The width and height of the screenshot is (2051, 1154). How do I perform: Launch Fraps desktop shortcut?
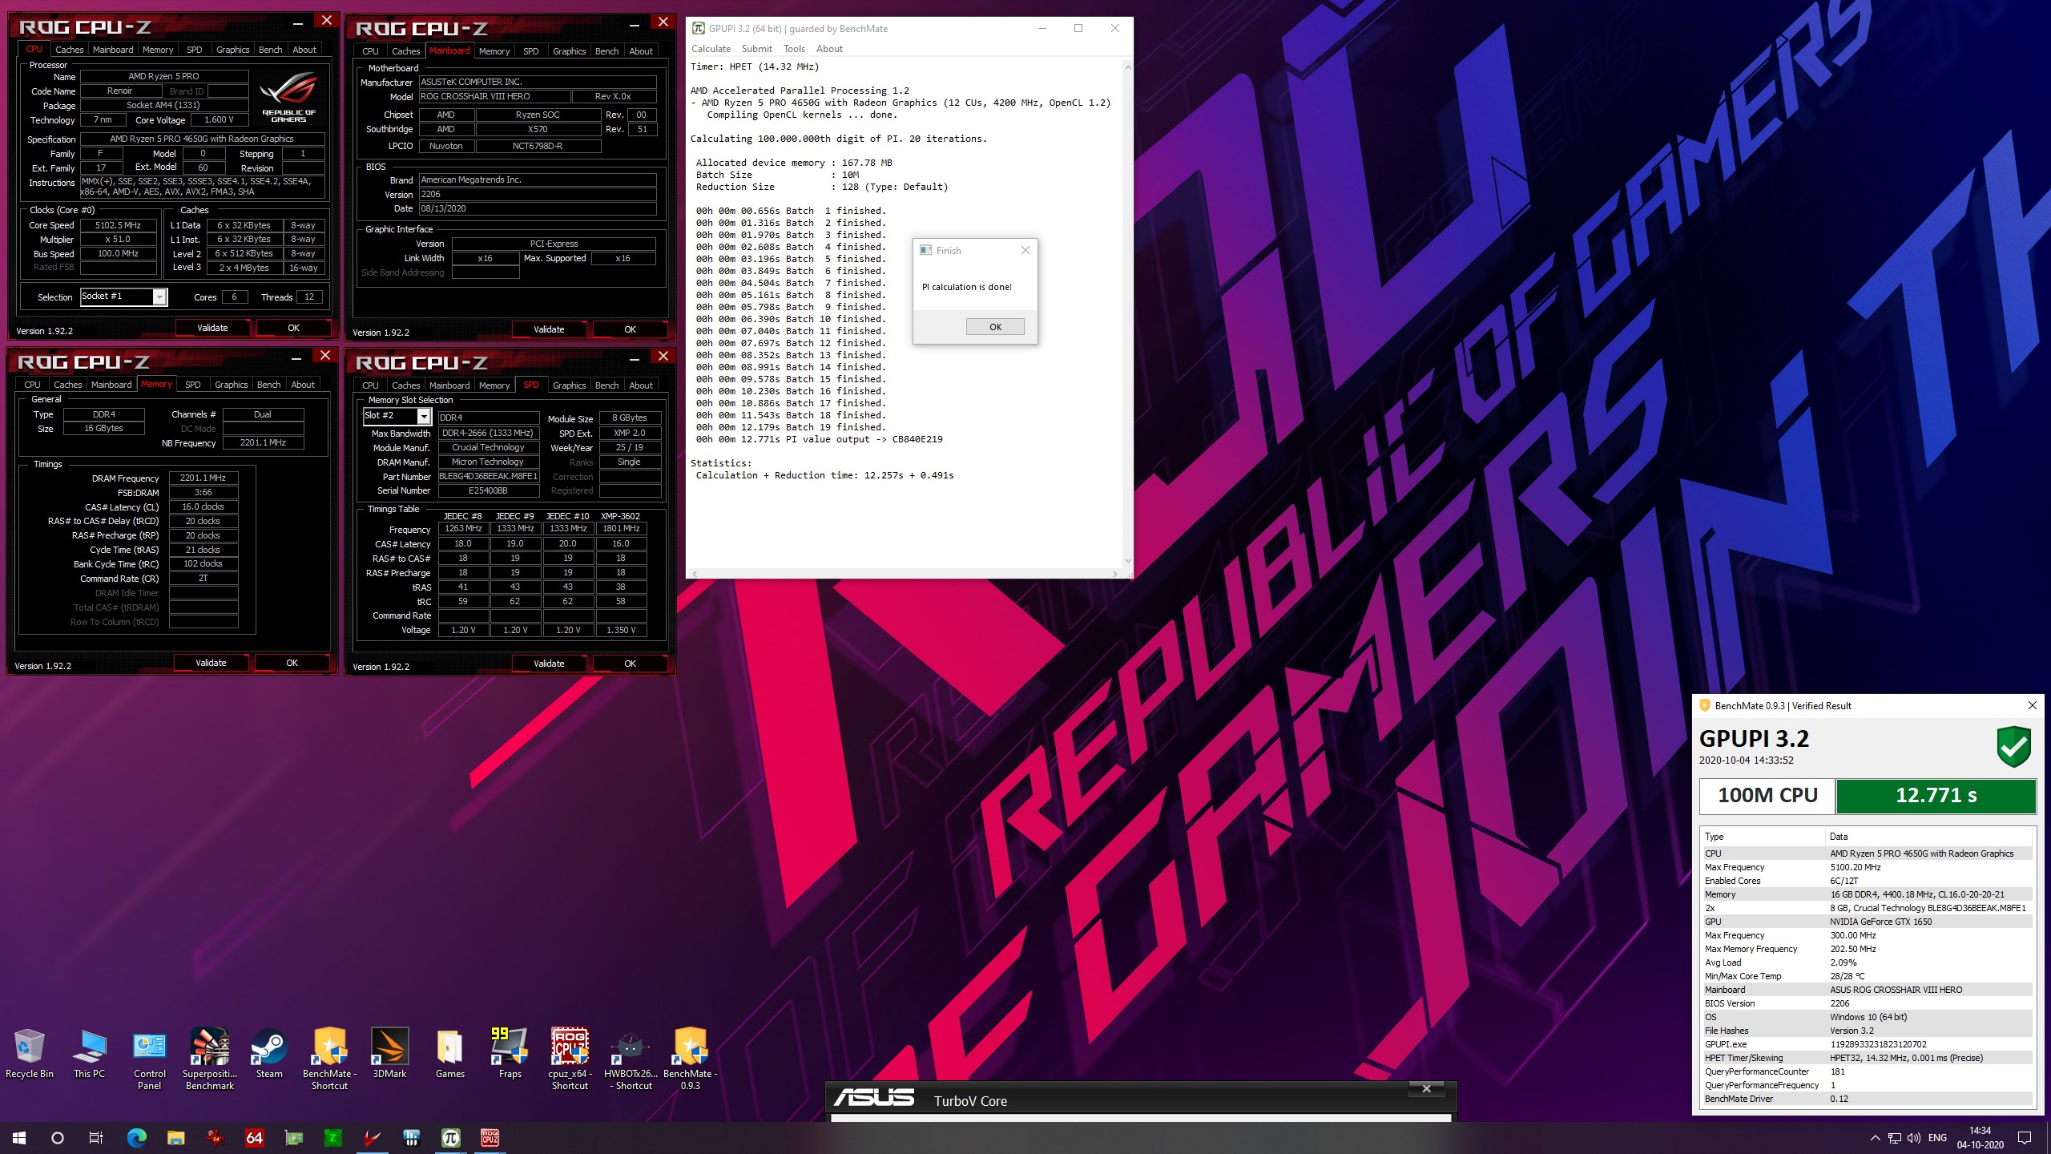tap(510, 1054)
